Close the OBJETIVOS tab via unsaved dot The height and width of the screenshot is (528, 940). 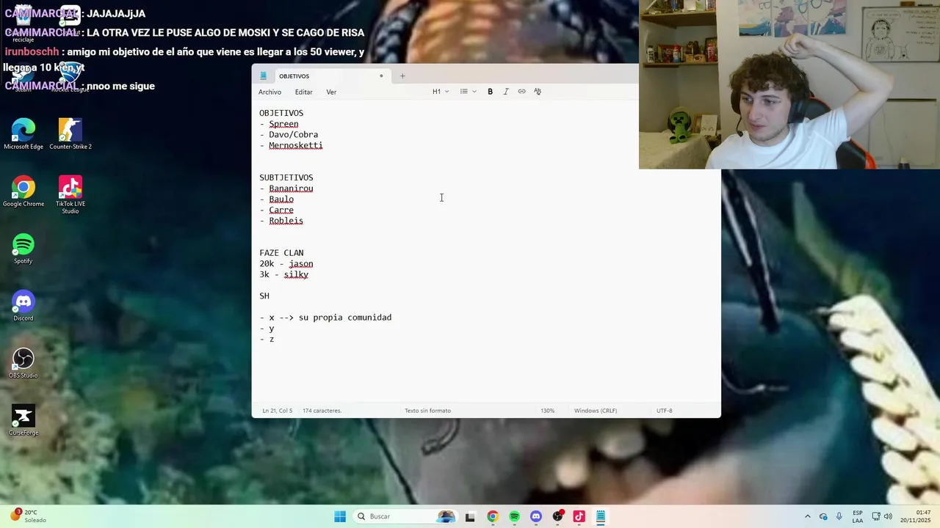(x=381, y=76)
